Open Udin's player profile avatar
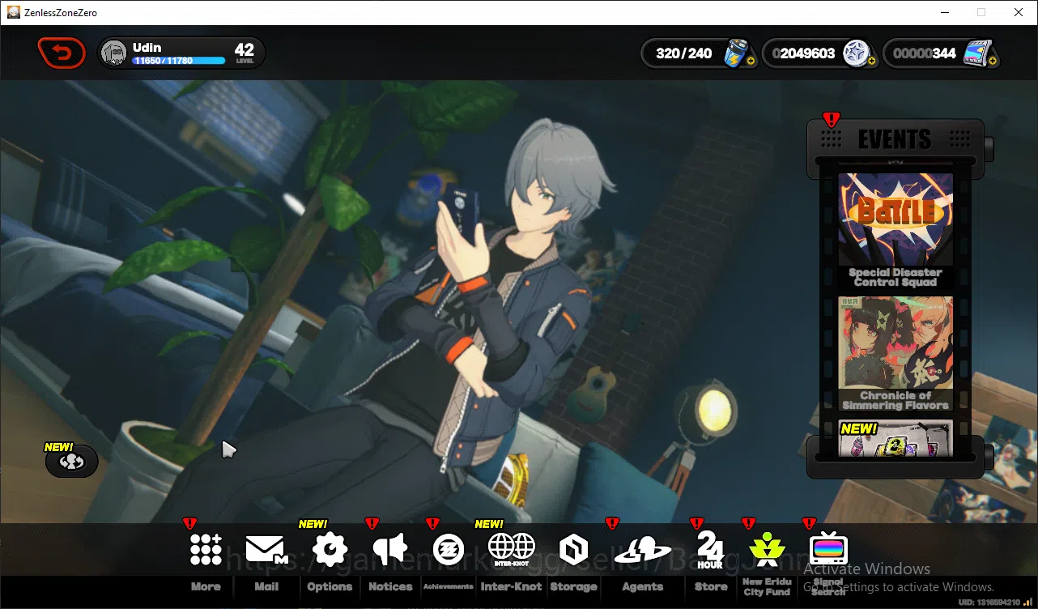The image size is (1038, 609). tap(114, 53)
